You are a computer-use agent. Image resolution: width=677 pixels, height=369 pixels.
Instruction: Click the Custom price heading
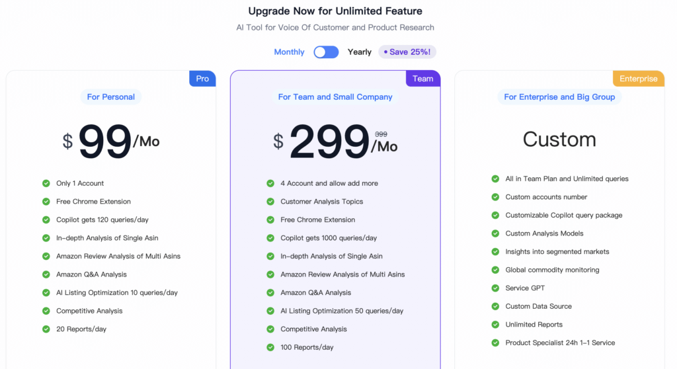click(x=559, y=139)
